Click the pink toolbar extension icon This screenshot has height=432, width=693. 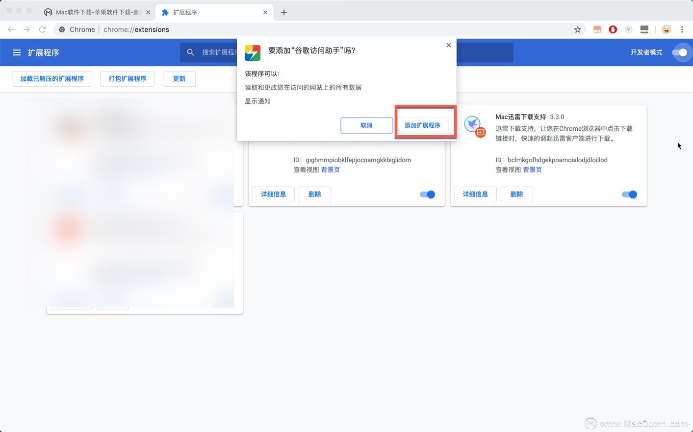(x=597, y=29)
